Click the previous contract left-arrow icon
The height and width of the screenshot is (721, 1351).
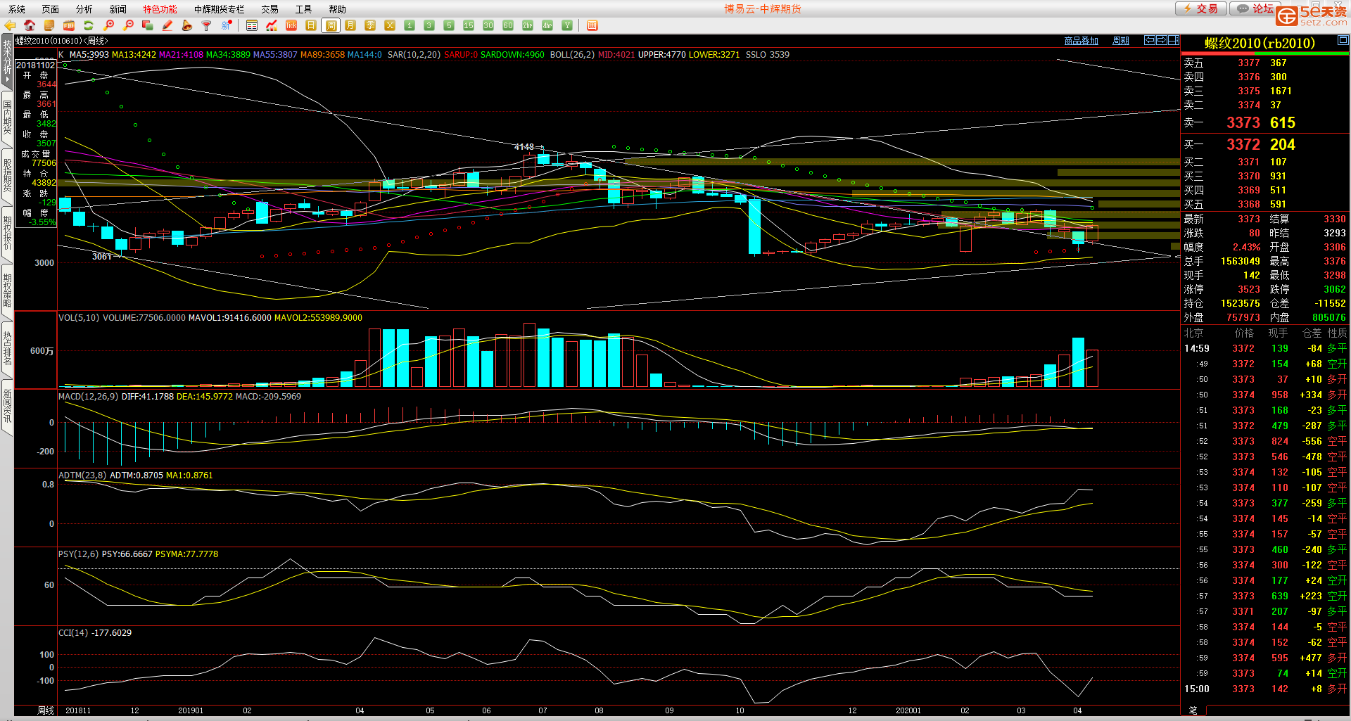tap(1150, 40)
